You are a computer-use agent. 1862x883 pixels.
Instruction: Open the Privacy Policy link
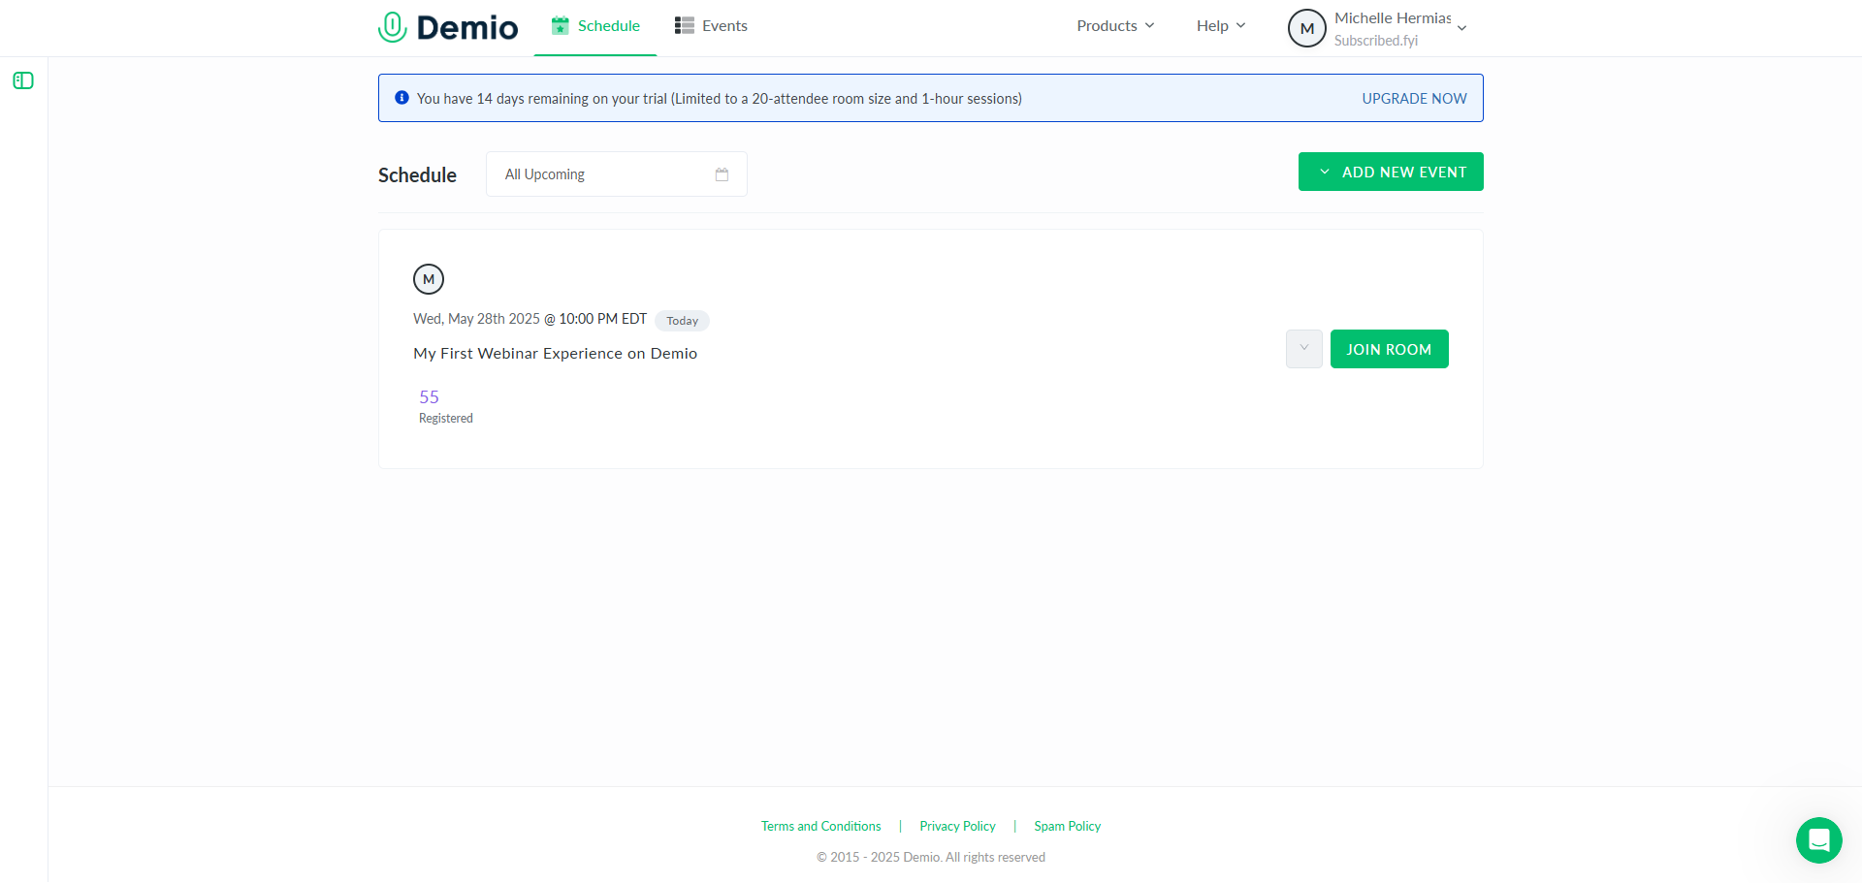(x=957, y=827)
